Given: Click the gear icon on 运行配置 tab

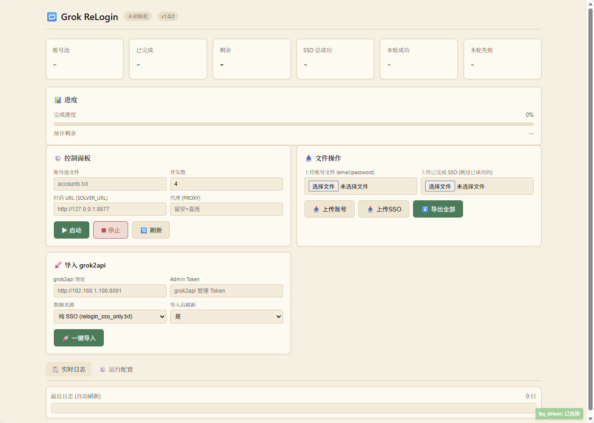Looking at the screenshot, I should click(x=102, y=369).
